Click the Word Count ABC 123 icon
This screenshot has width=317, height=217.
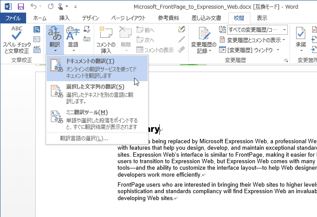click(x=37, y=49)
